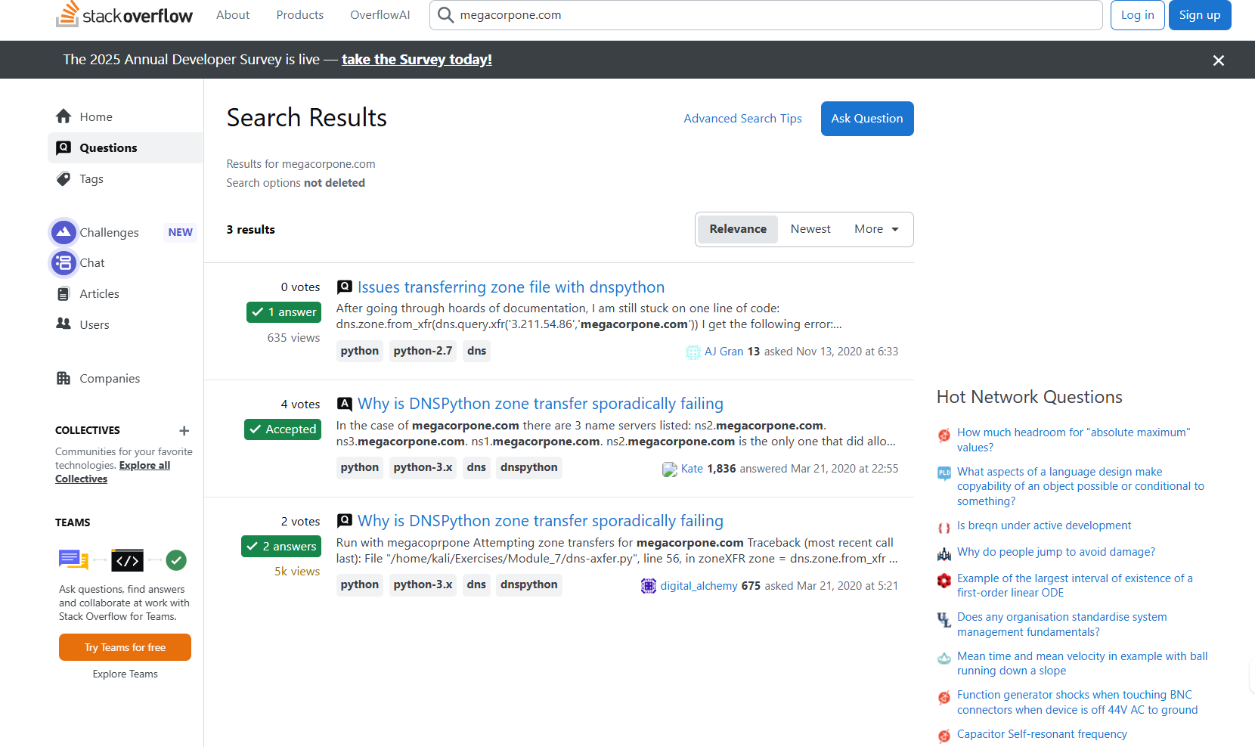Click AJ Gran's avatar icon
This screenshot has height=747, width=1255.
[x=693, y=352]
